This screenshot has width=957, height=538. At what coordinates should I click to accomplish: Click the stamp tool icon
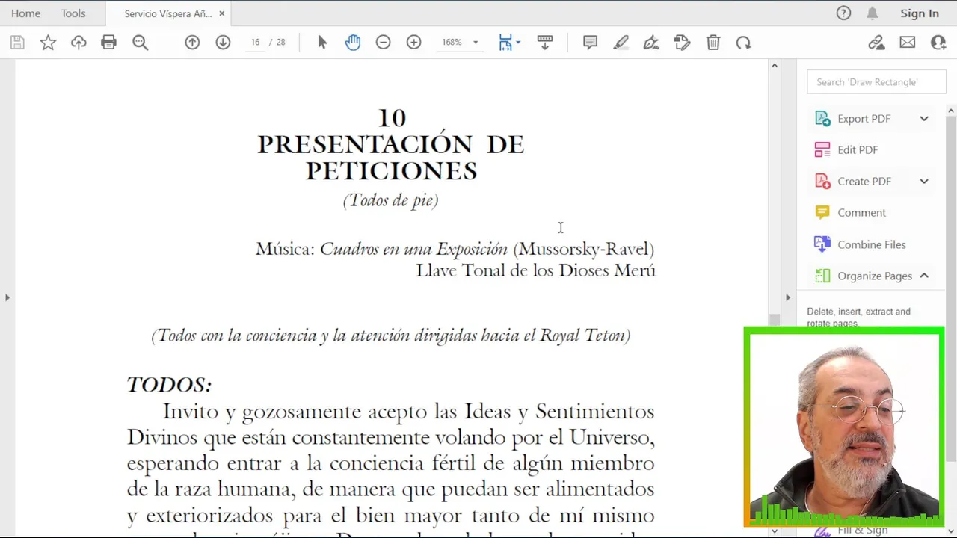point(682,43)
